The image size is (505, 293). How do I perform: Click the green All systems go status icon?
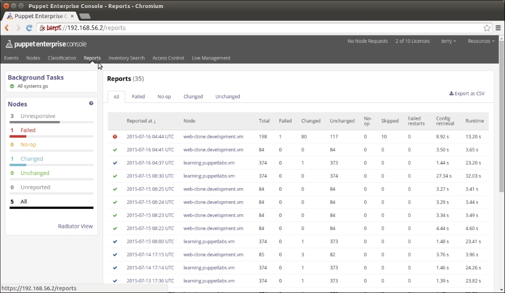(12, 86)
